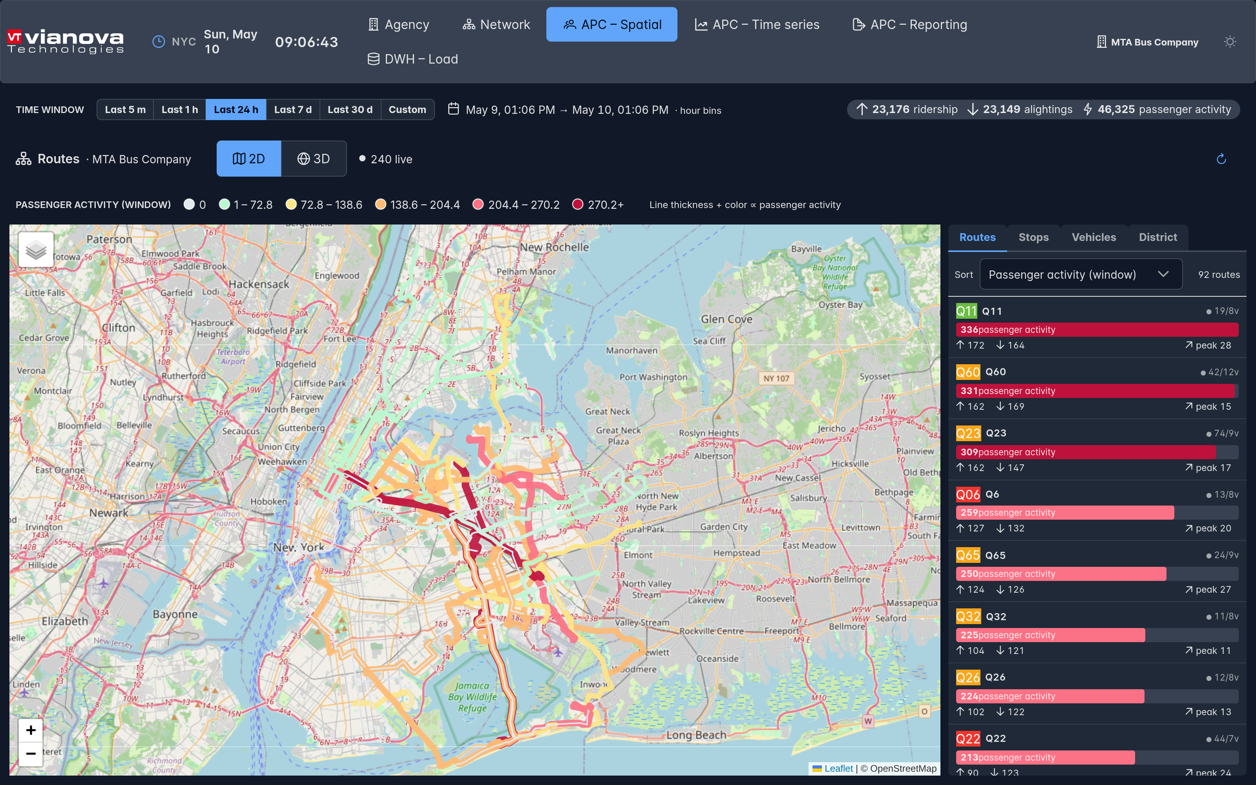This screenshot has height=785, width=1256.
Task: Click the ridership up-arrow icon
Action: pyautogui.click(x=862, y=109)
